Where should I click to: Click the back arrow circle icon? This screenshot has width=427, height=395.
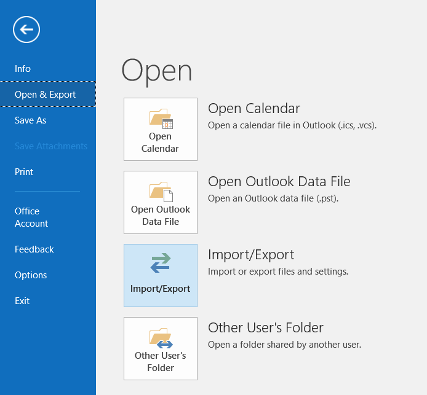pyautogui.click(x=26, y=29)
